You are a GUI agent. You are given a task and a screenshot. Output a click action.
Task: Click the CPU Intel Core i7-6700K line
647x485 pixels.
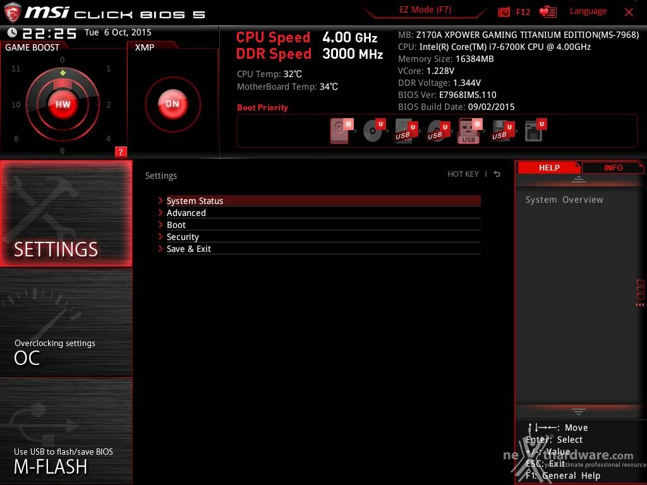click(494, 47)
